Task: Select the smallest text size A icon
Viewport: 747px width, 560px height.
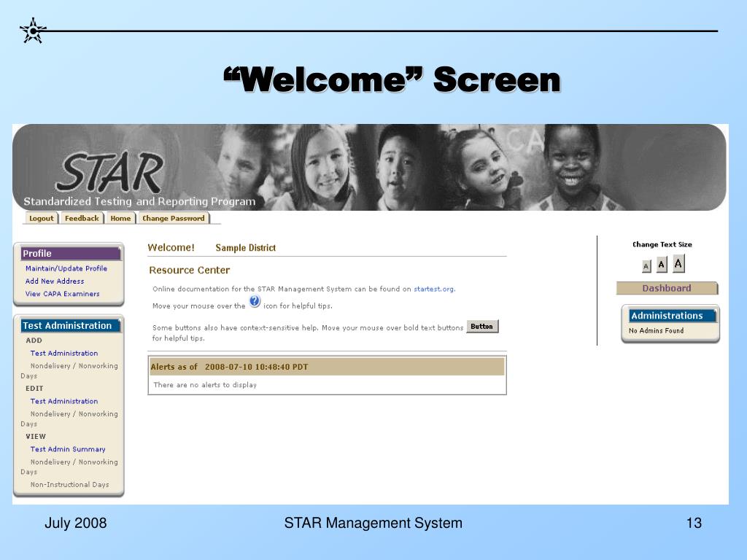Action: pos(646,266)
